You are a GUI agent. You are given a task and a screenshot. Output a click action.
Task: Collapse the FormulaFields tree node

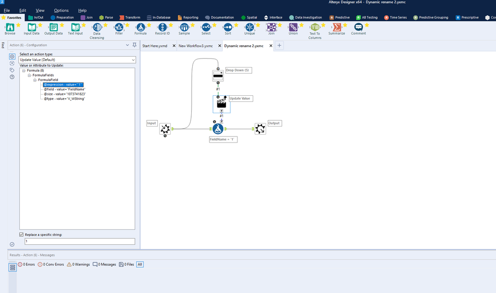click(29, 75)
